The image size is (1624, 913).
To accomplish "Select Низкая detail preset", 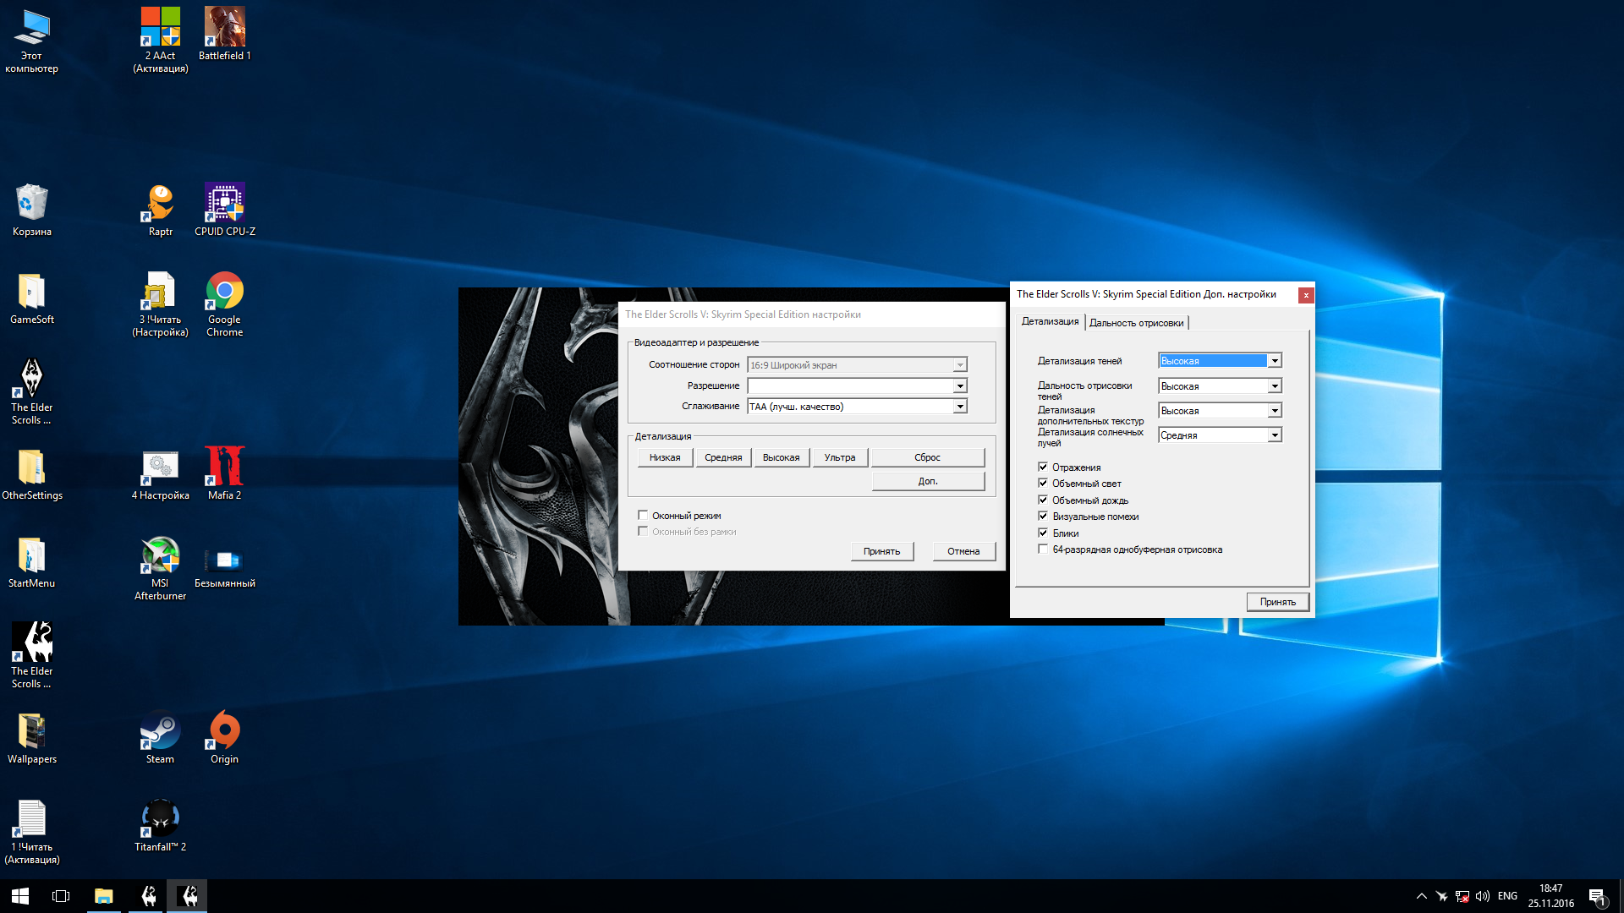I will point(665,457).
